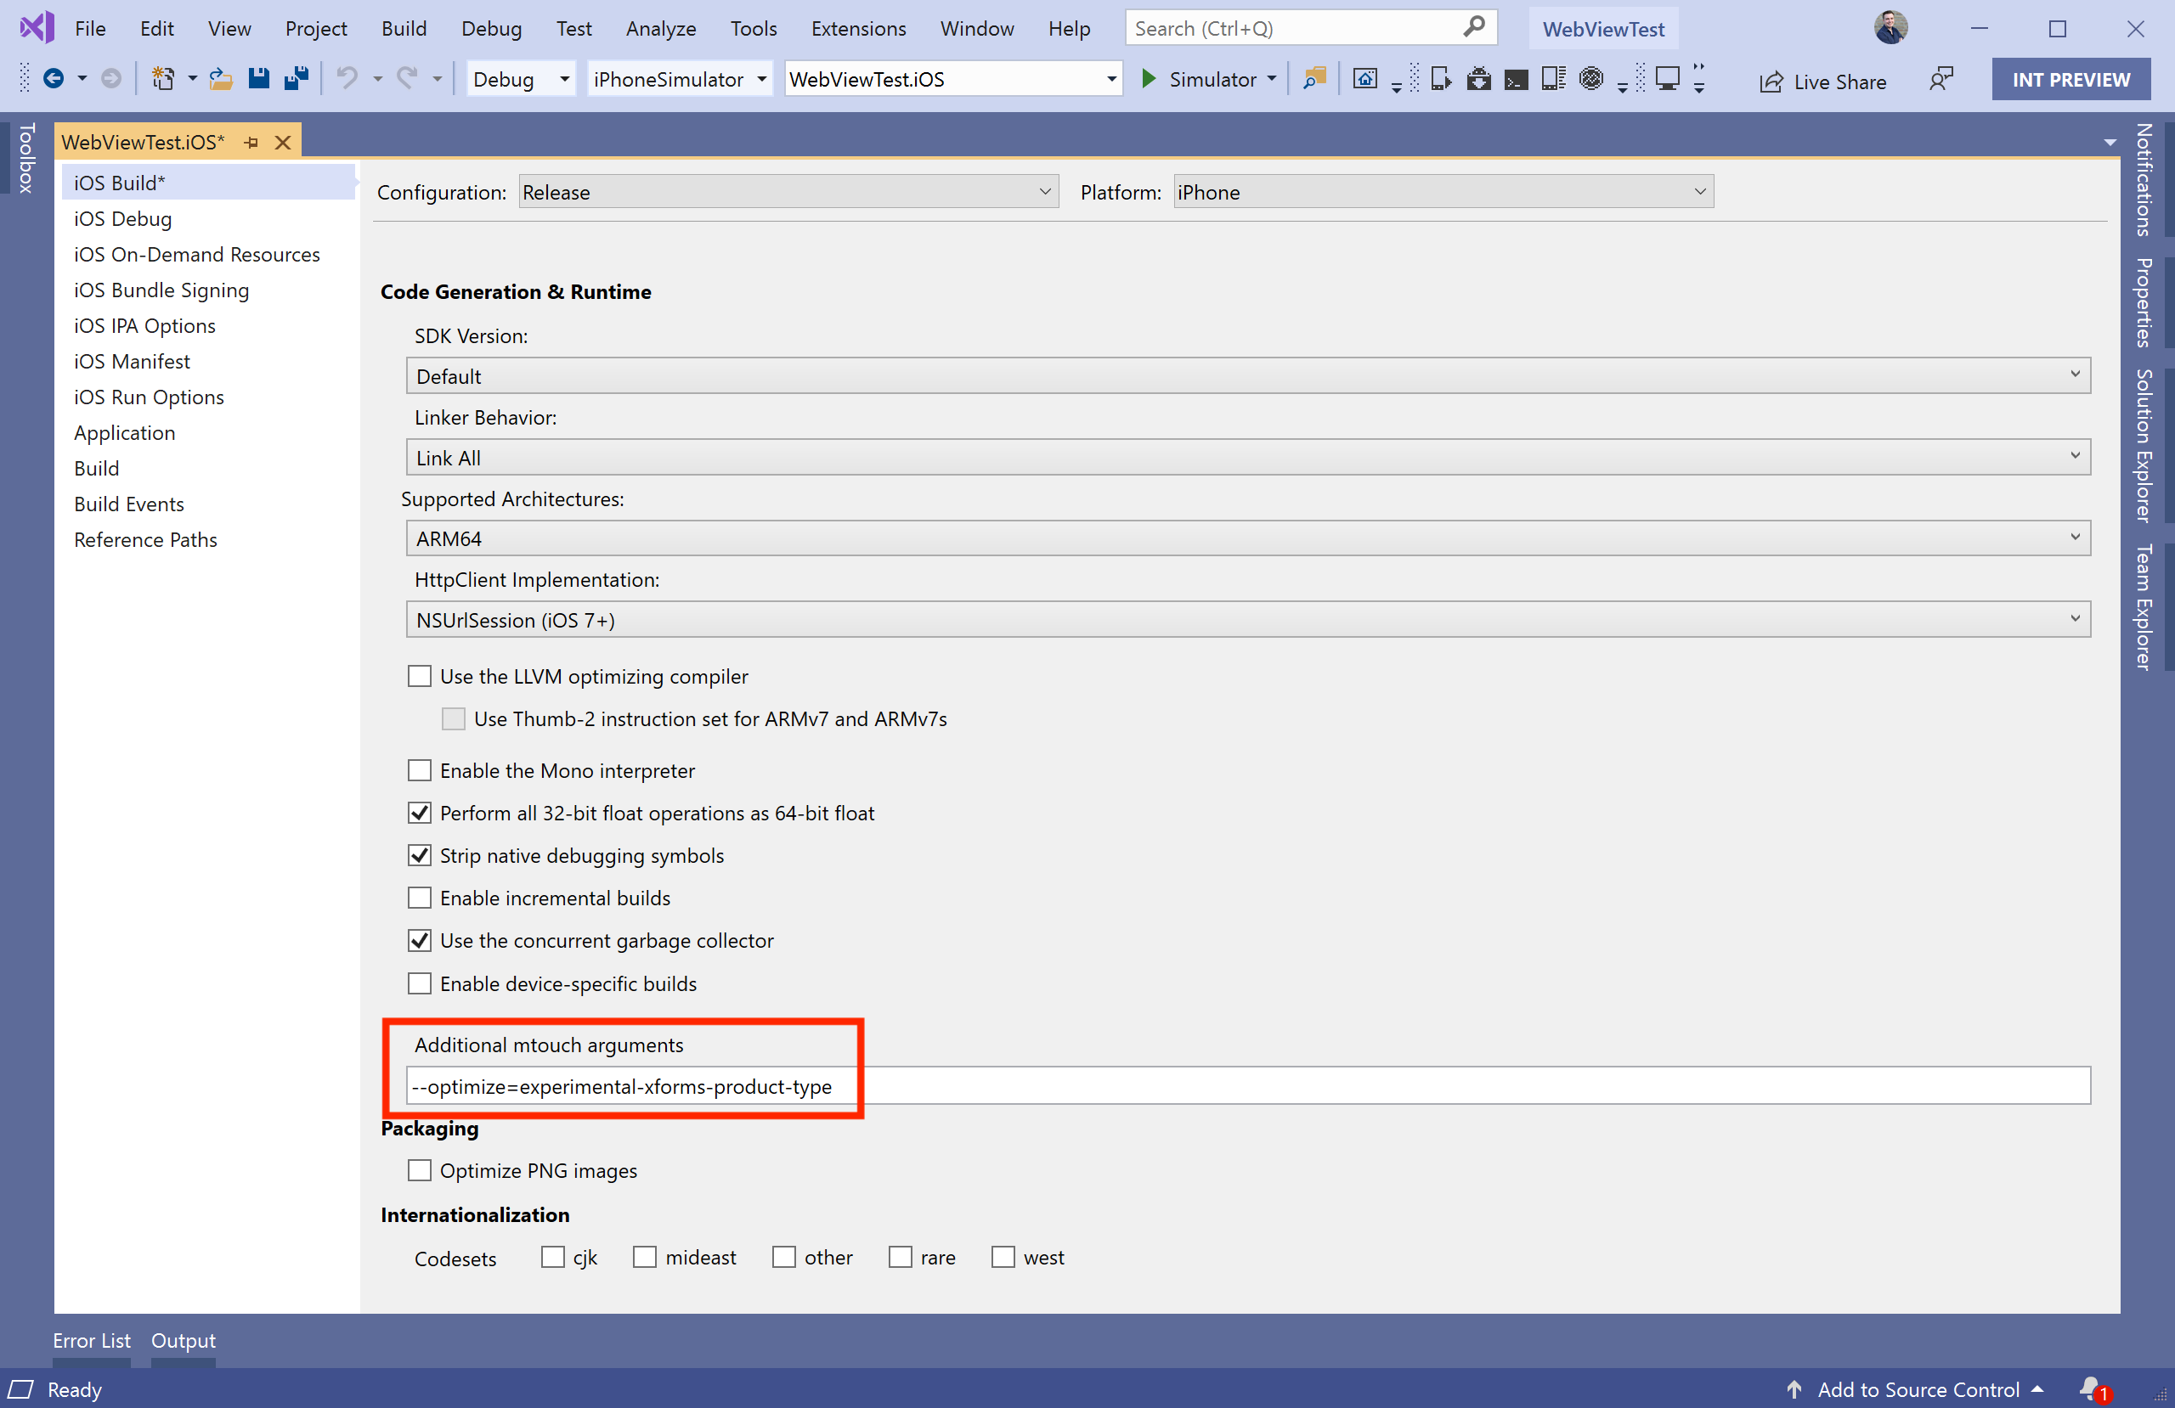
Task: Click the Navigate Backward arrow icon
Action: tap(54, 80)
